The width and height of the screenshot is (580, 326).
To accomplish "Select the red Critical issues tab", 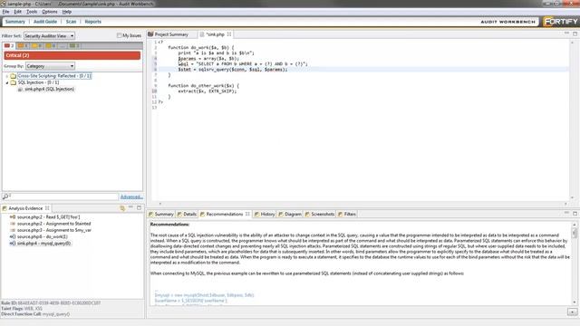I will tap(9, 46).
